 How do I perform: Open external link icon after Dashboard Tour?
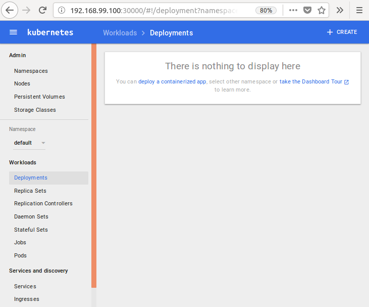tap(346, 82)
